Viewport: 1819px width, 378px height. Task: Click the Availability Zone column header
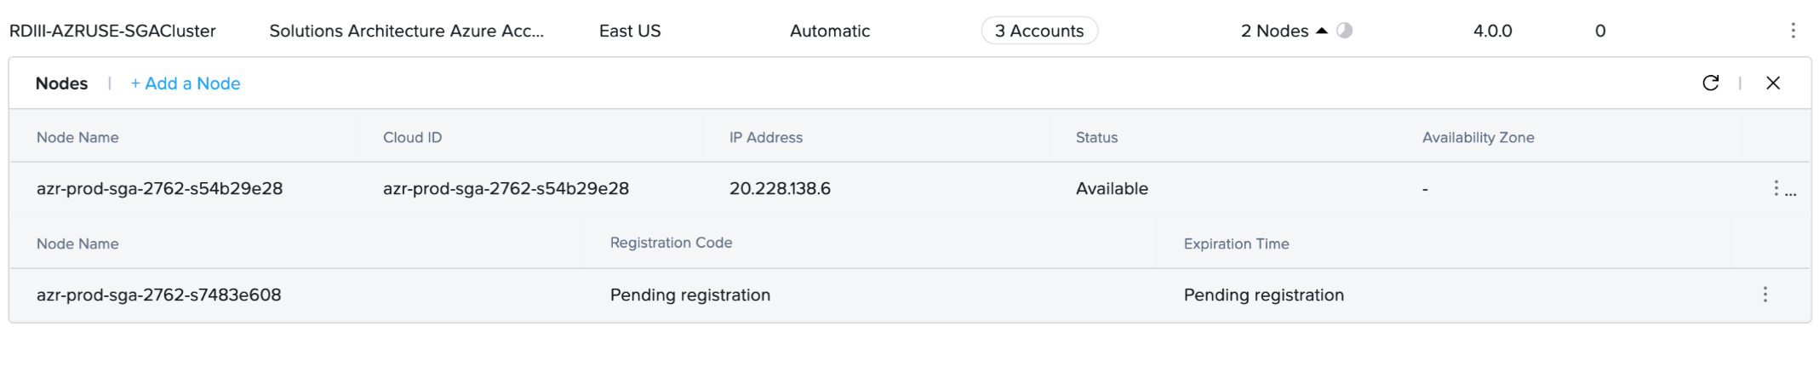click(1478, 137)
